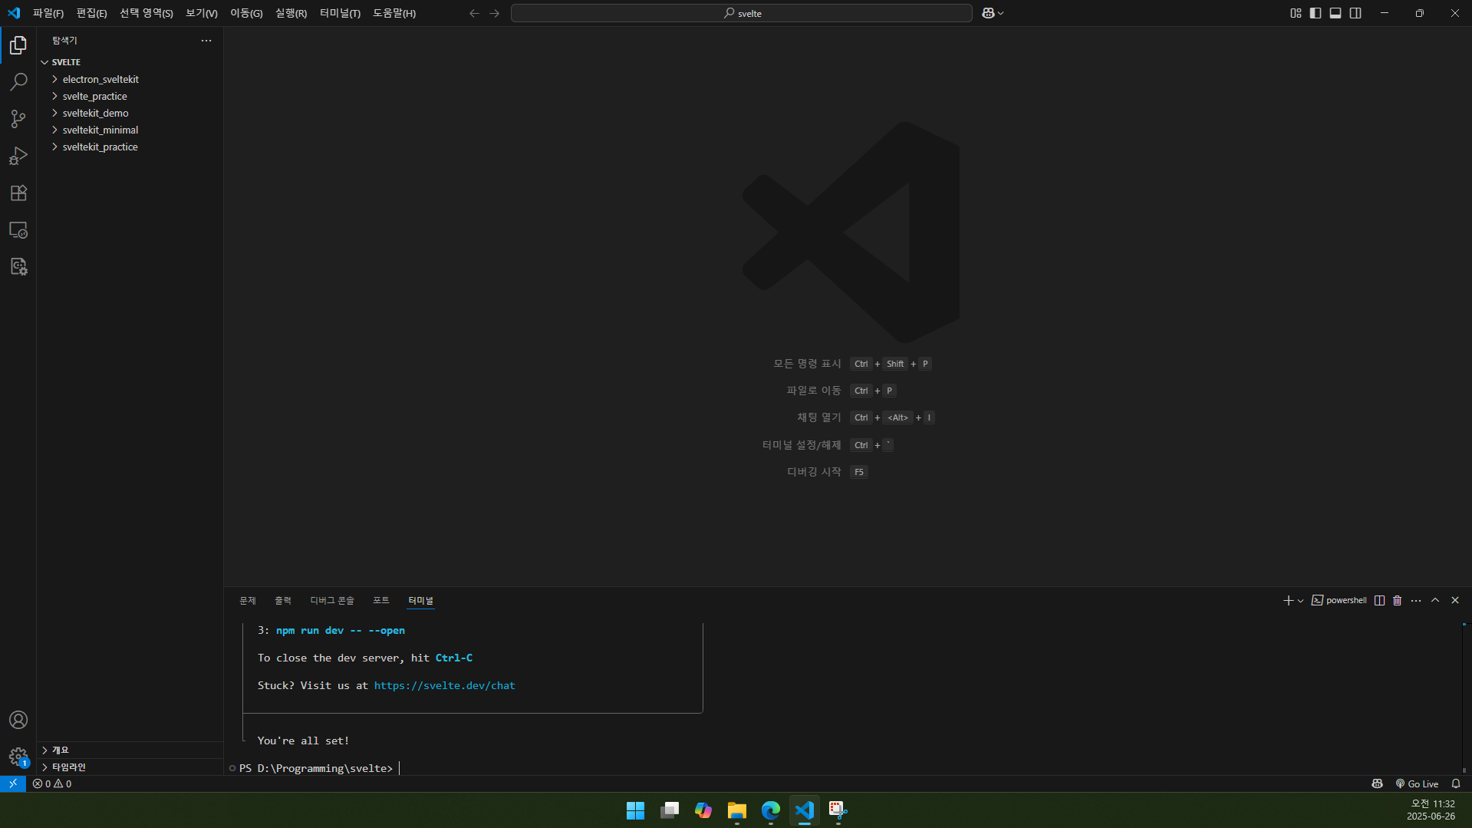Image resolution: width=1472 pixels, height=828 pixels.
Task: Open Remote Explorer view
Action: [18, 229]
